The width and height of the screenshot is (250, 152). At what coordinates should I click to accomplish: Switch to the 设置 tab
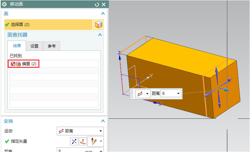coord(34,46)
